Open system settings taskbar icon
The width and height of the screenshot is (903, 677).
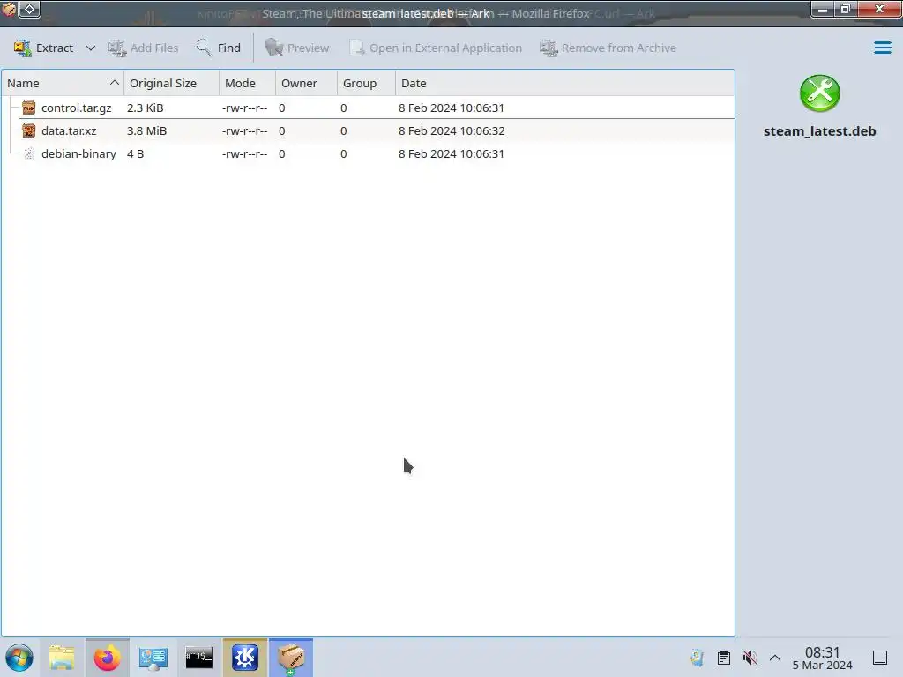pos(153,658)
